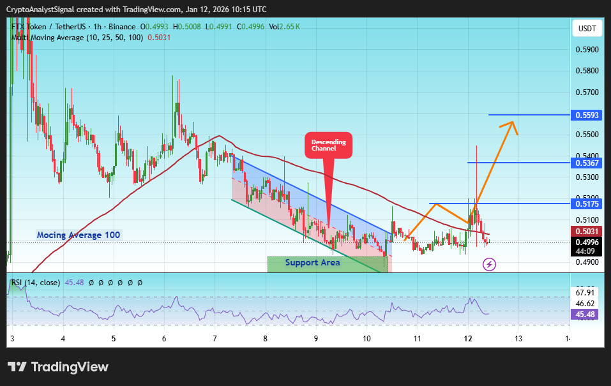Click the low value L0.4991
Screen dimensions: 611x386
(218, 27)
